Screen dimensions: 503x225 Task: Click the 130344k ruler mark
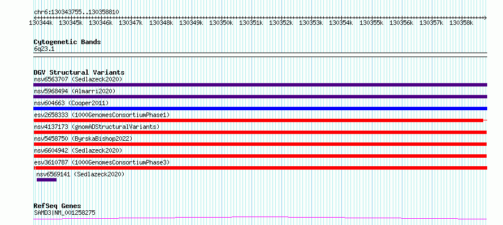click(x=41, y=23)
